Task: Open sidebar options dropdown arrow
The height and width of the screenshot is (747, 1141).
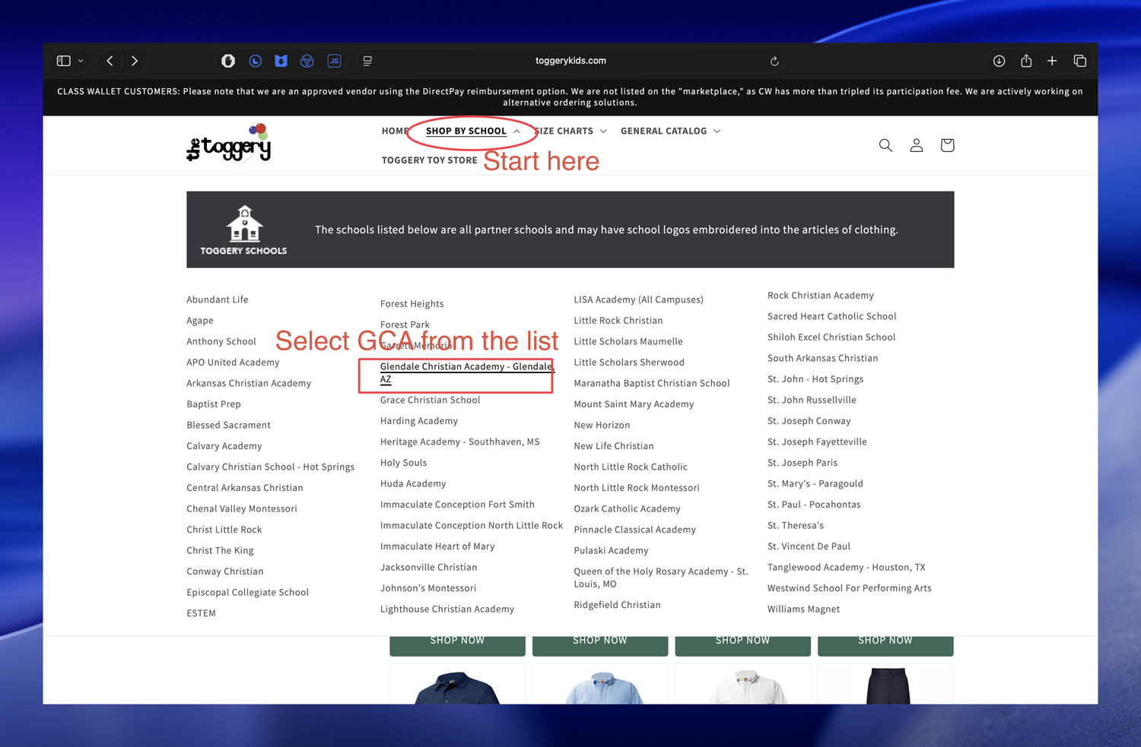Action: 81,61
